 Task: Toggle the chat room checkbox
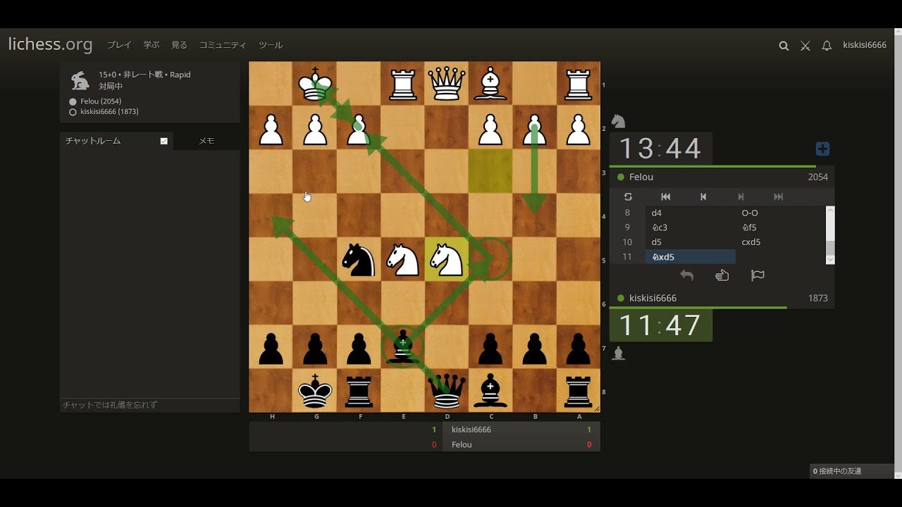[164, 141]
